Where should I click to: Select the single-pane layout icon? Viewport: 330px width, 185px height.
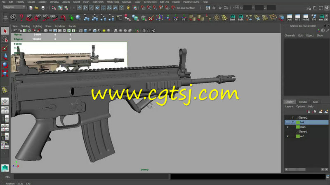click(x=5, y=101)
